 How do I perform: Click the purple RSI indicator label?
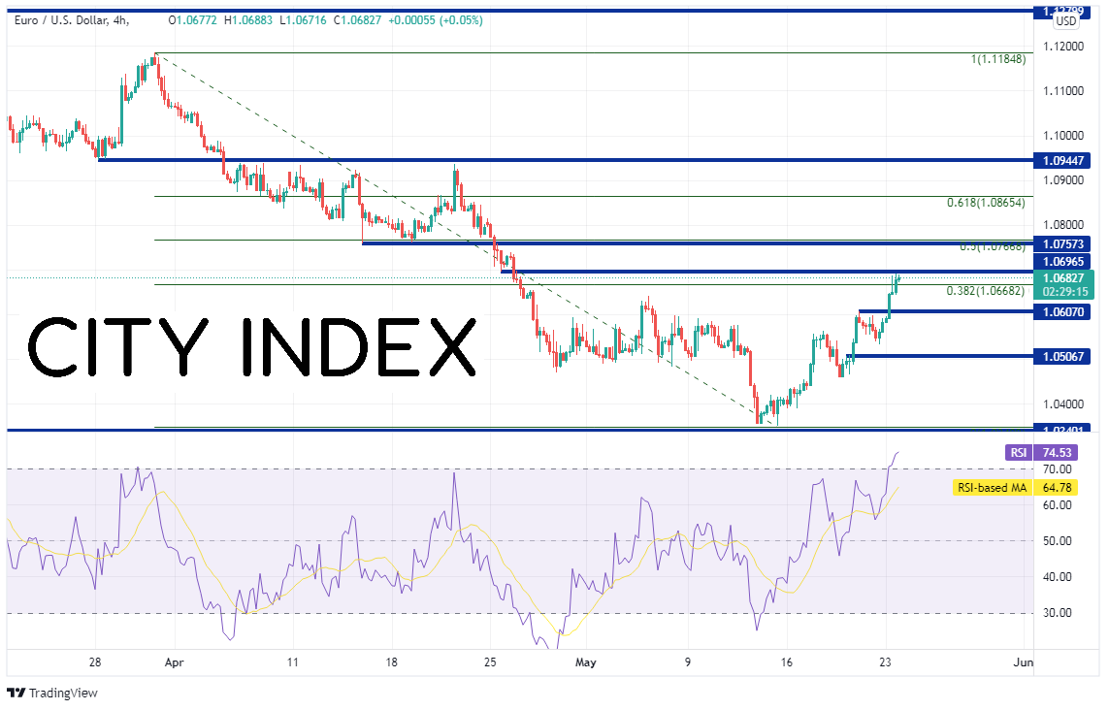(1019, 453)
